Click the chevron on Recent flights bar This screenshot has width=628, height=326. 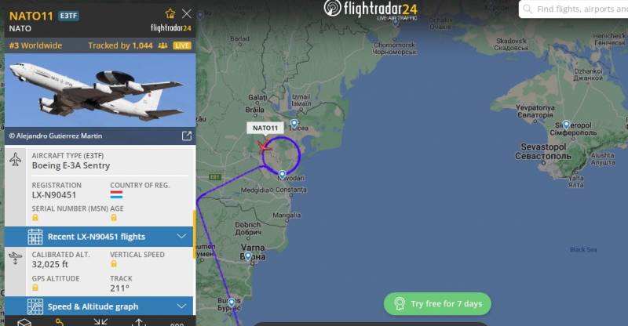point(181,237)
